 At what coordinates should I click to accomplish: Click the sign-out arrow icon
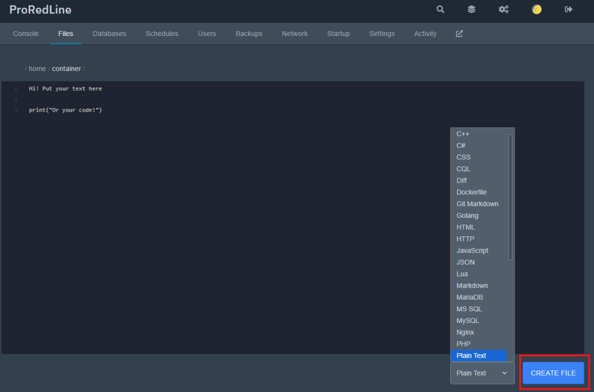point(568,9)
